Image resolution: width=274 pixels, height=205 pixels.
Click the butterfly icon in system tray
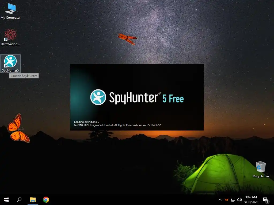coord(227,200)
